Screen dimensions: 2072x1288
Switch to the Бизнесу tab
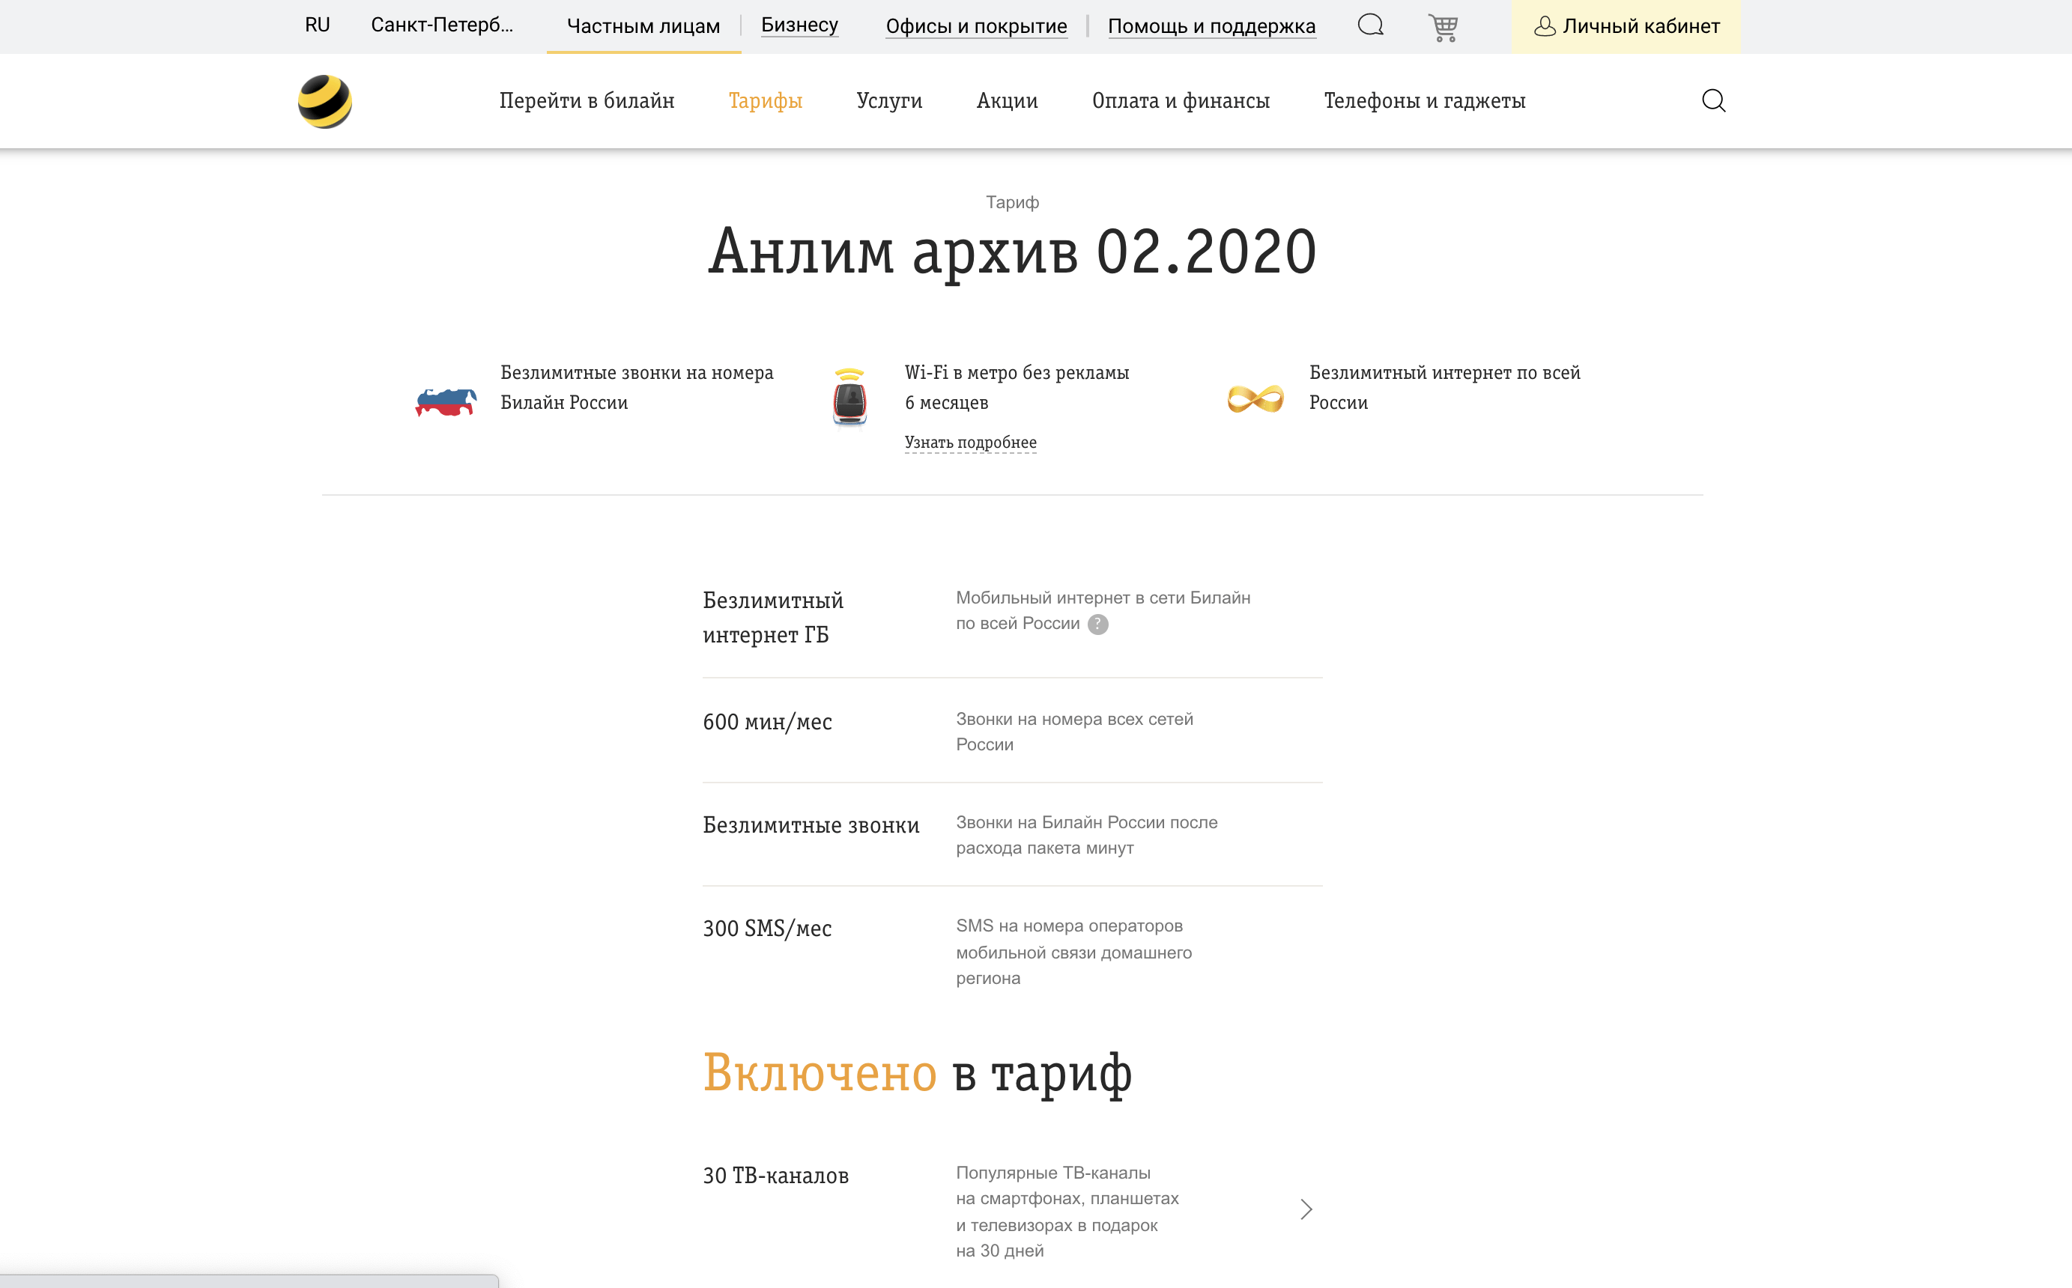tap(799, 25)
